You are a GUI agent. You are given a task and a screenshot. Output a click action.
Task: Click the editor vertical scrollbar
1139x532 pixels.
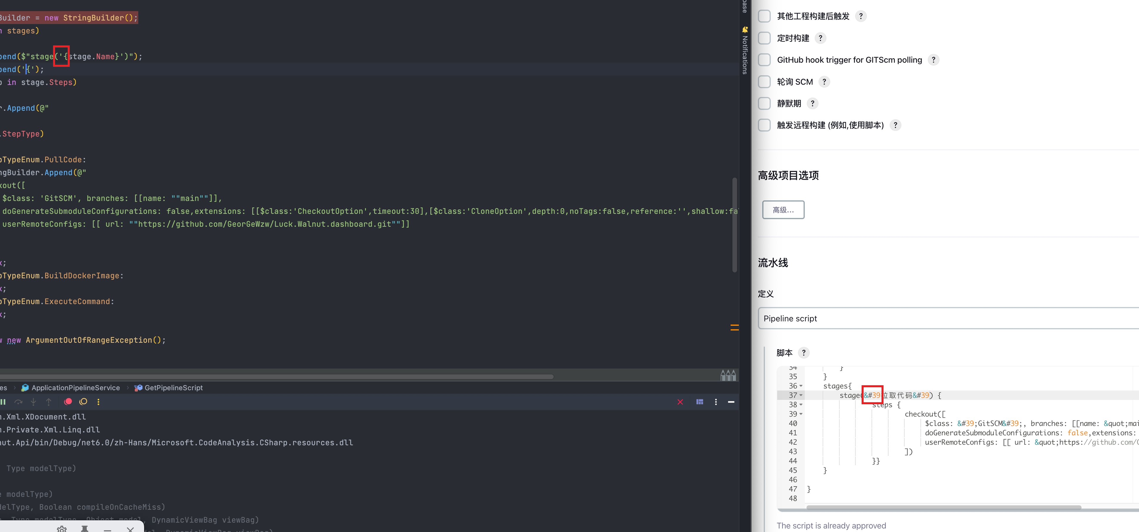click(734, 225)
